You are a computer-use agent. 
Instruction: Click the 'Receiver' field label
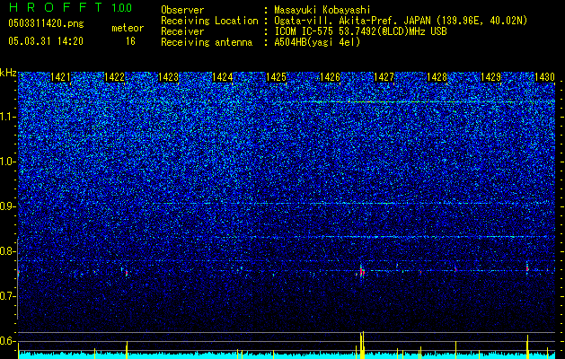click(182, 31)
